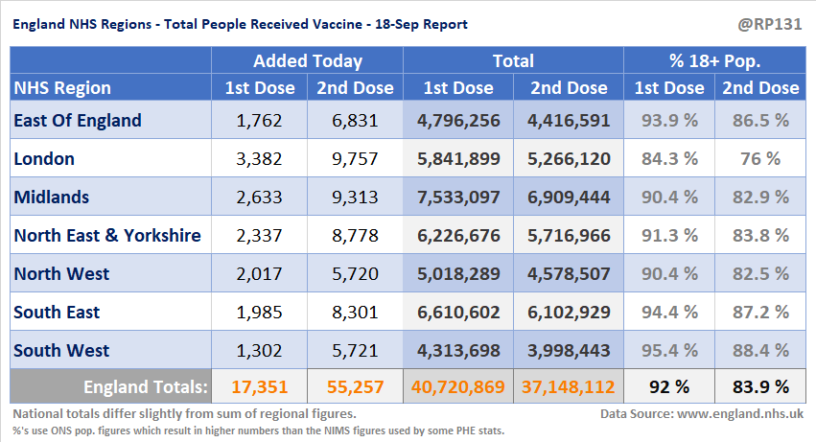Screen dimensions: 816x442
Task: Select North East & Yorkshire row label
Action: (107, 236)
